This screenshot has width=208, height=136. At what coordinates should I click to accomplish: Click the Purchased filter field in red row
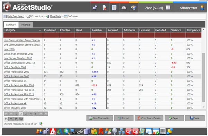click(x=51, y=35)
